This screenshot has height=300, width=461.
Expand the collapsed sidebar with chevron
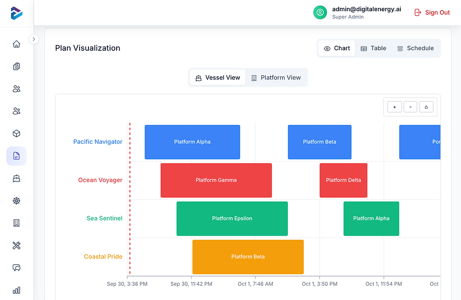[34, 39]
